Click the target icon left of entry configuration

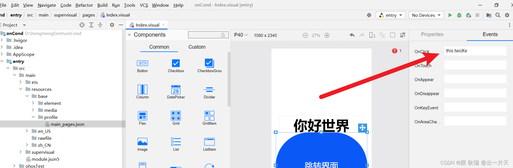point(369,15)
